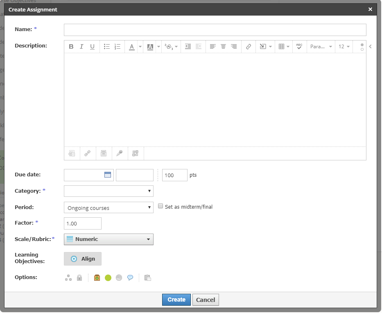Toggle the green circle option
Viewport: 382px width, 313px height.
(108, 278)
